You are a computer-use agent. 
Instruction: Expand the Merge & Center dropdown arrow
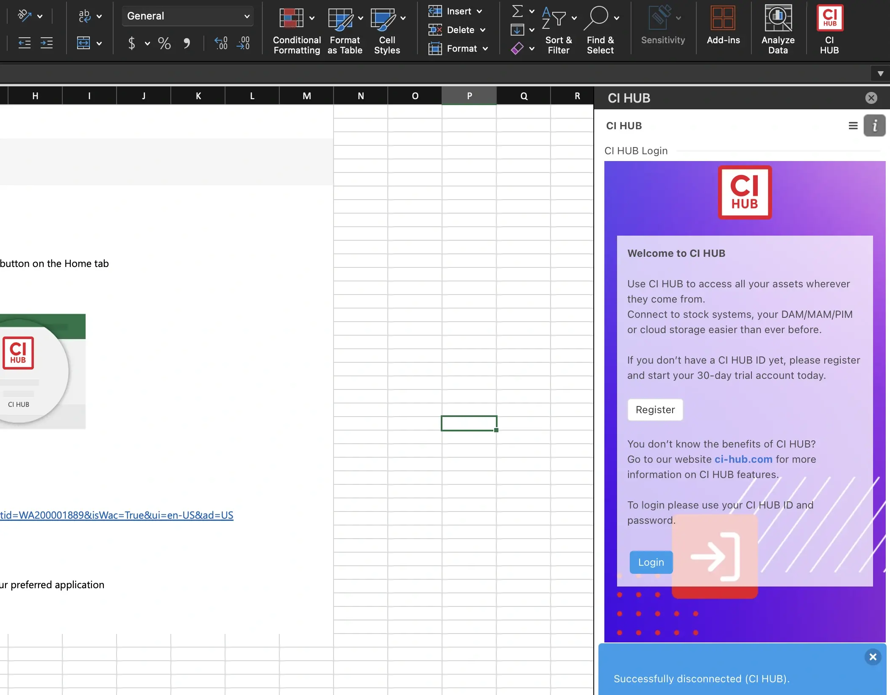pos(99,43)
